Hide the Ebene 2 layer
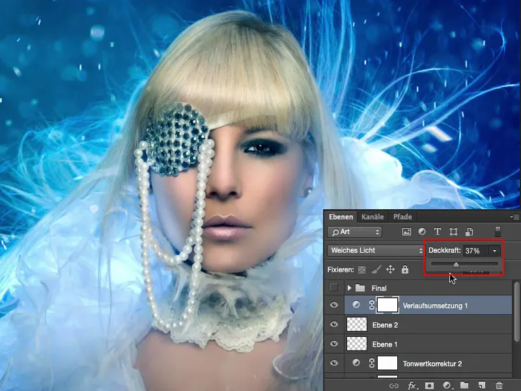The image size is (521, 391). click(334, 324)
